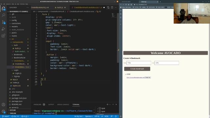This screenshot has height=118, width=210.
Task: Open server.js in the explorer
Action: click(x=15, y=108)
